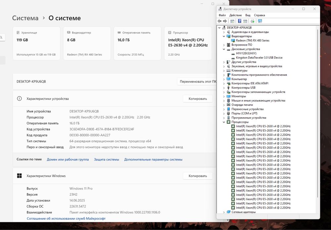Image resolution: width=331 pixels, height=230 pixels.
Task: Go to Система in the breadcrumb
Action: pyautogui.click(x=25, y=18)
